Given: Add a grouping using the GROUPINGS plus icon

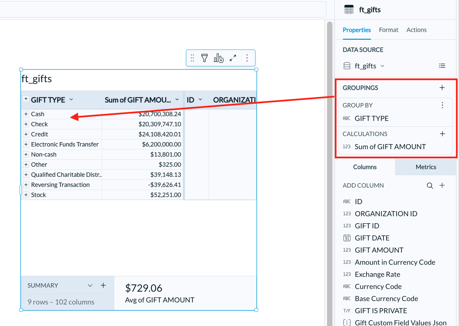Looking at the screenshot, I should (442, 87).
